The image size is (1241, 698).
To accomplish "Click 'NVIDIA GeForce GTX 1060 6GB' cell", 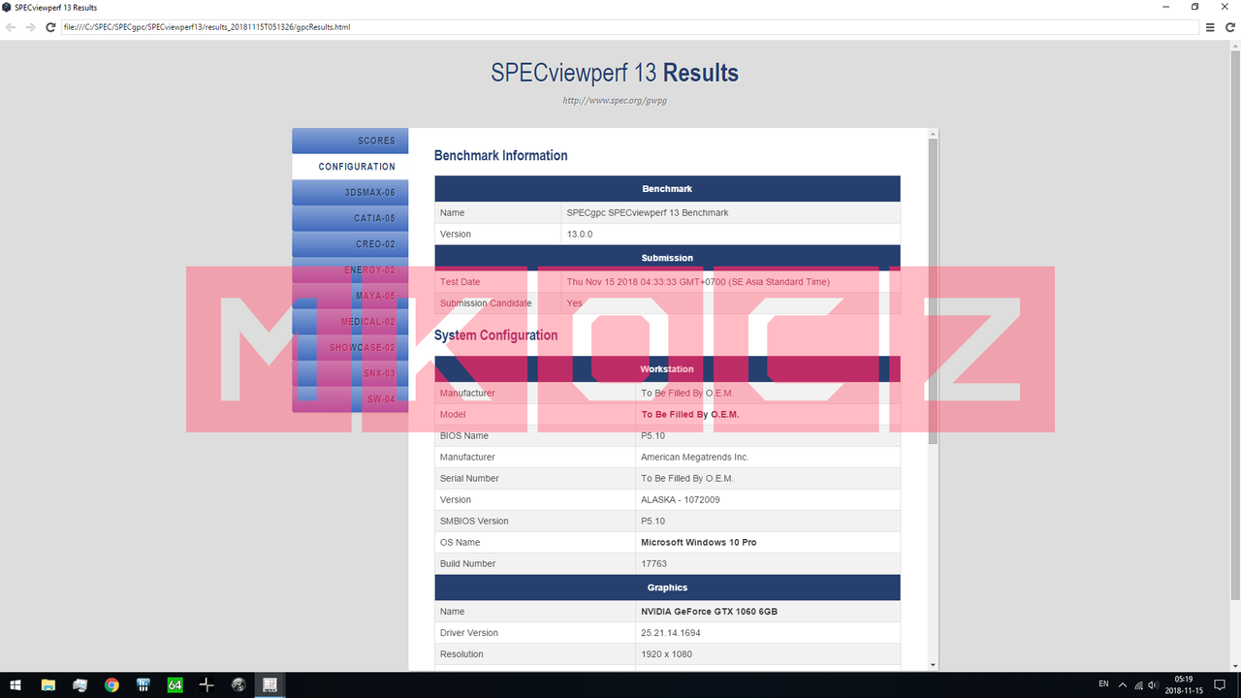I will pos(768,612).
